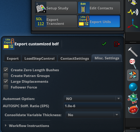Screen dimensions: 140x132
Task: Click the green checkmark apply icon
Action: tap(104, 44)
